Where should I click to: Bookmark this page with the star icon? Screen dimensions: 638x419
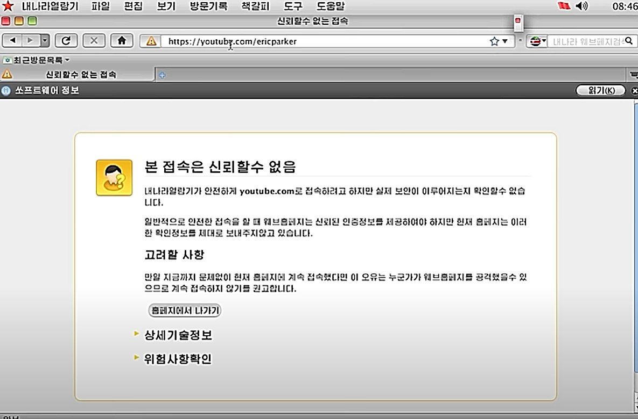click(x=494, y=41)
